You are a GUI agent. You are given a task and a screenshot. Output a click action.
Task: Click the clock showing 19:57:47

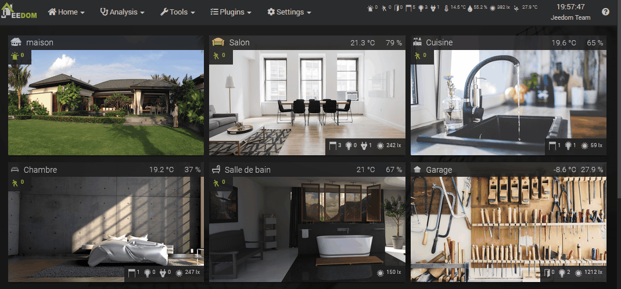pyautogui.click(x=570, y=7)
